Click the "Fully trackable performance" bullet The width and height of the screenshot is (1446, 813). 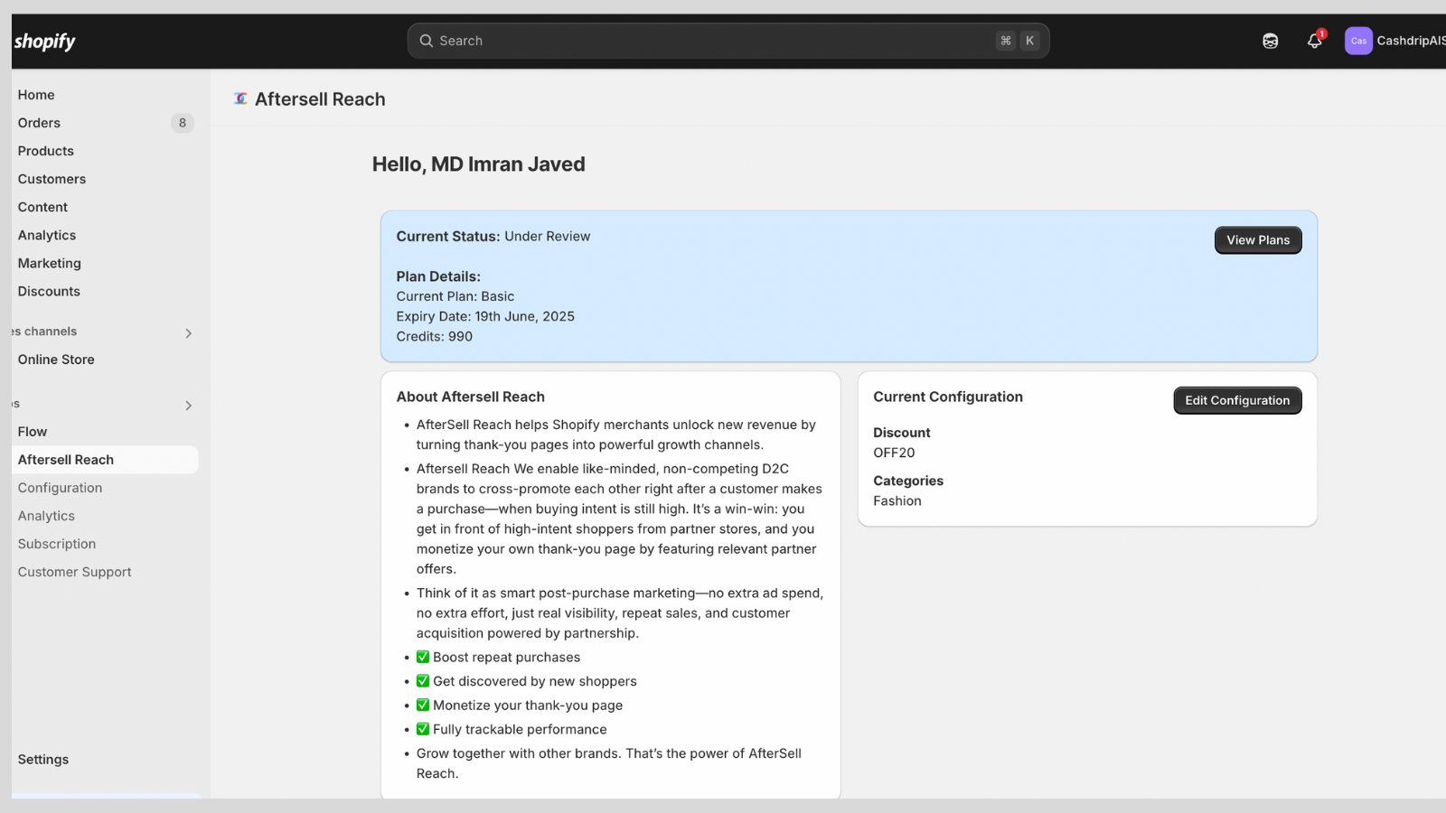pyautogui.click(x=512, y=729)
